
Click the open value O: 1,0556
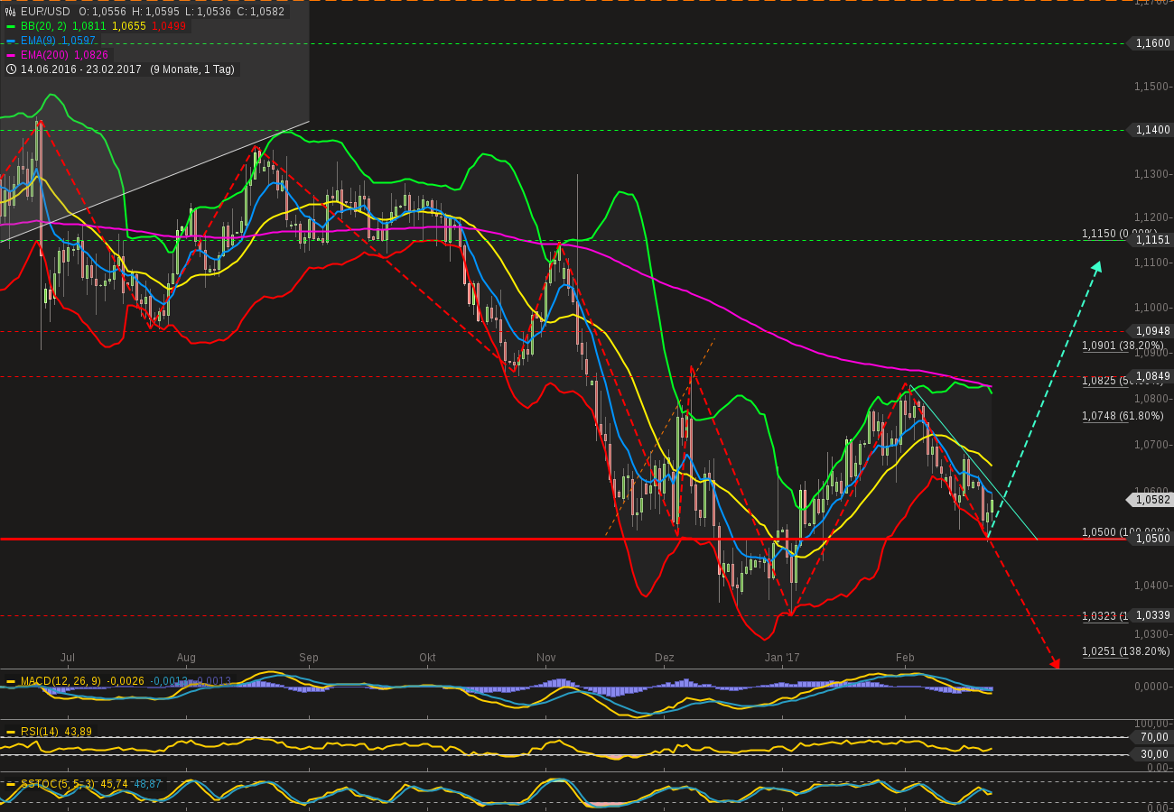pyautogui.click(x=104, y=12)
